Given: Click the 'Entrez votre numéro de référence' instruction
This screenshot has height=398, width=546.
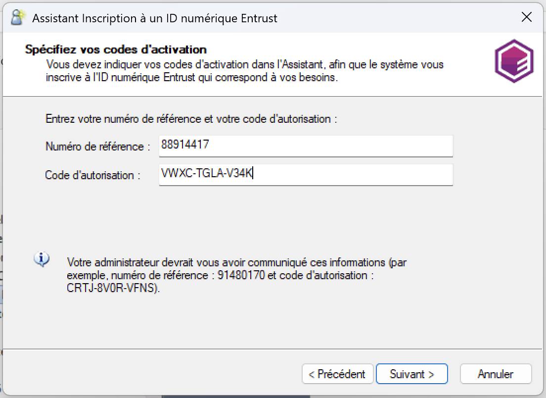Looking at the screenshot, I should pos(191,119).
